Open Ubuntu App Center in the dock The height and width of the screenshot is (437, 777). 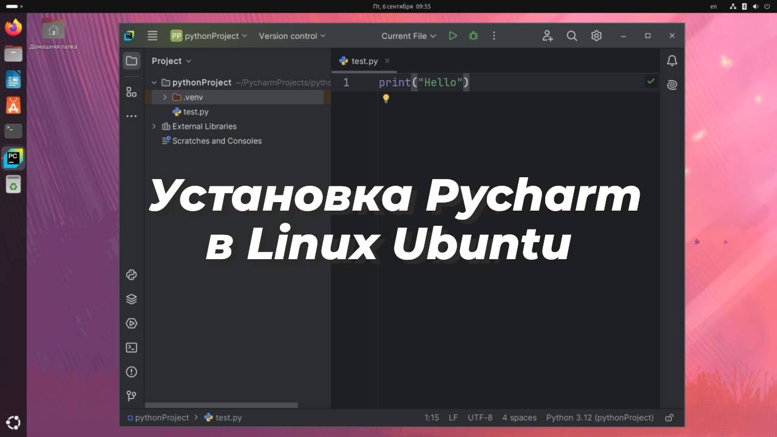tap(13, 106)
